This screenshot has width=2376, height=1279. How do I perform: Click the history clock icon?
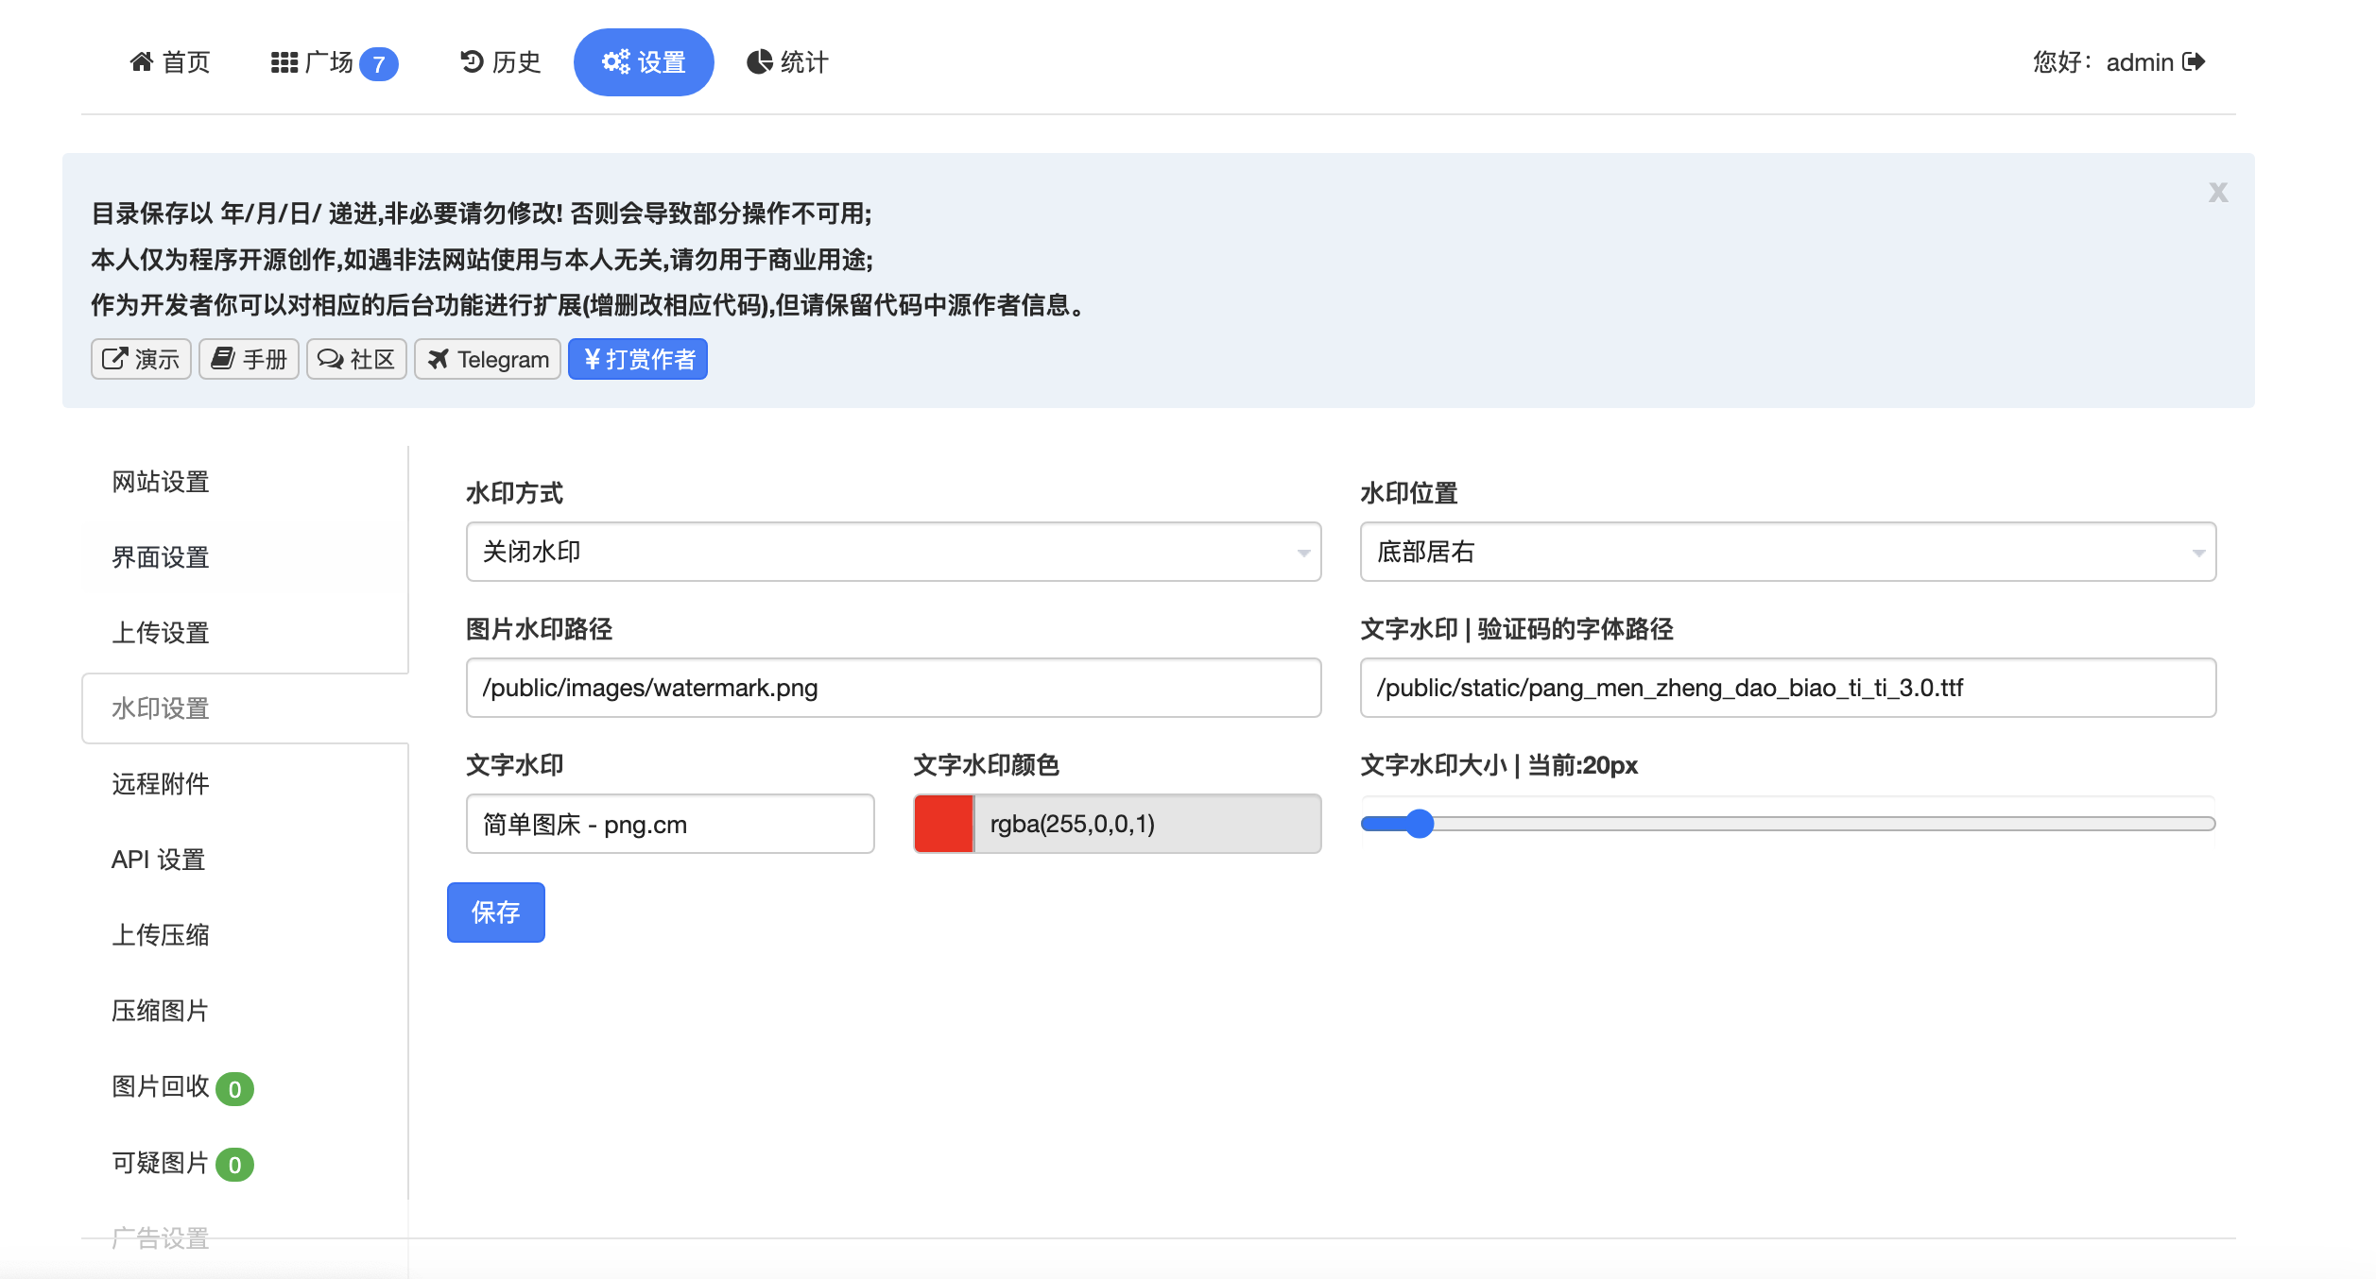click(472, 62)
